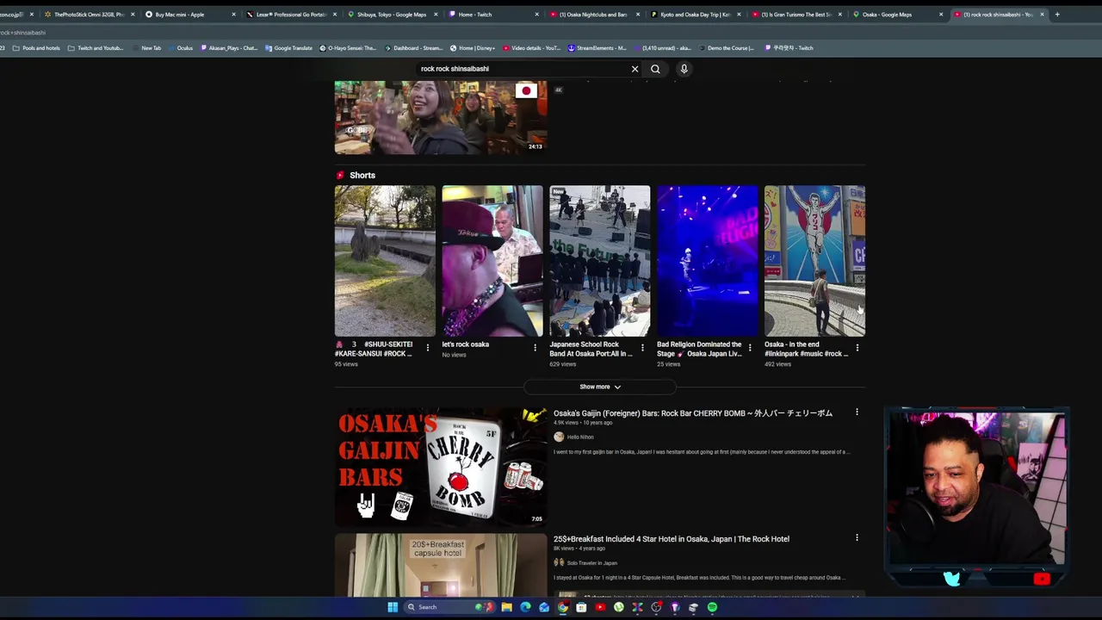The image size is (1102, 620).
Task: Click Hello Nihon channel avatar
Action: (x=559, y=437)
